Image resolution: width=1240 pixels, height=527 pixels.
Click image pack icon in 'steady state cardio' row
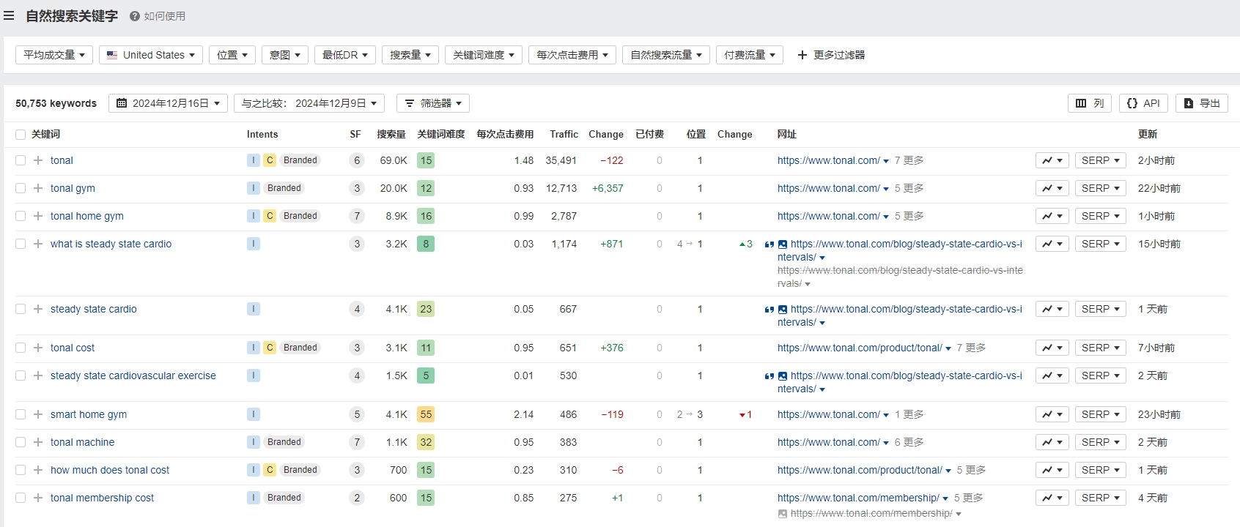783,310
